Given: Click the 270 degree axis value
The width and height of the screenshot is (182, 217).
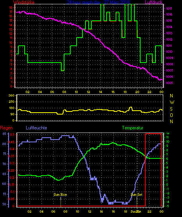Looking at the screenshot, I should [x=11, y=102].
